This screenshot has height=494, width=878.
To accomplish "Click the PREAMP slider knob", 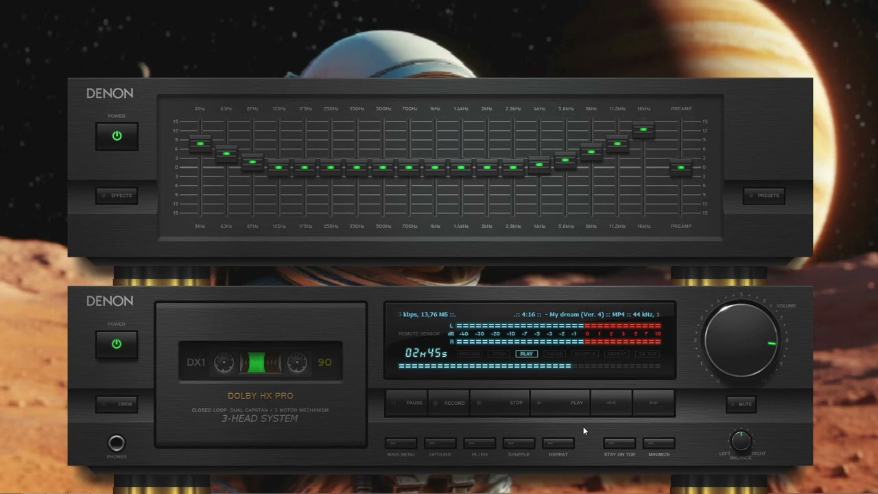I will tap(680, 167).
